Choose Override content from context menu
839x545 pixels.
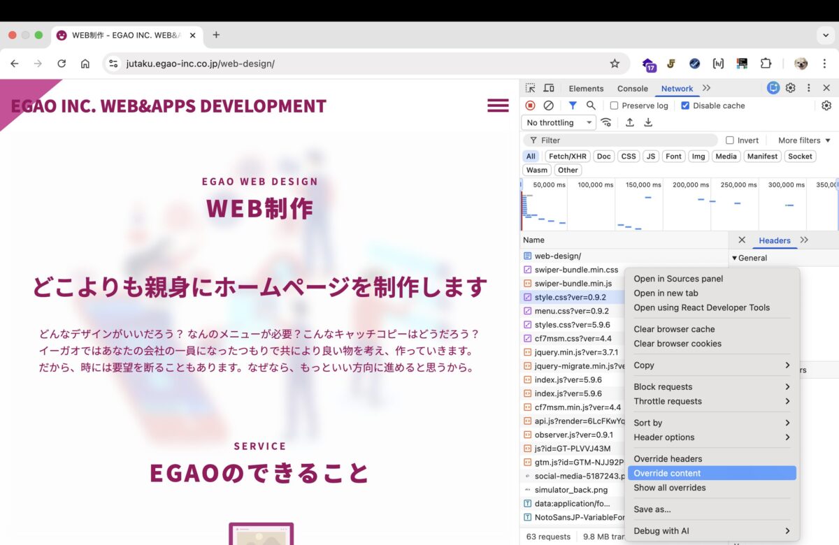(x=667, y=473)
